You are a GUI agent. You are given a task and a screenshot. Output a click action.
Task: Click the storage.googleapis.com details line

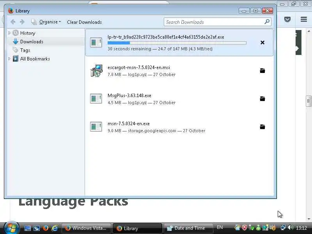pyautogui.click(x=156, y=131)
